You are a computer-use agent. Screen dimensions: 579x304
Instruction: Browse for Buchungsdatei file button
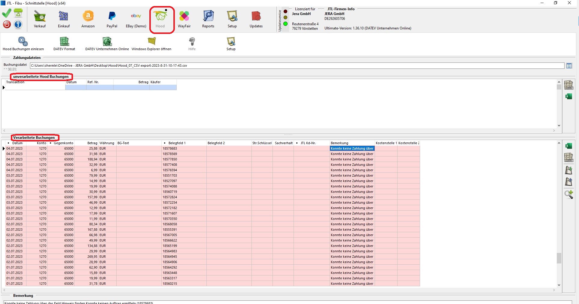[x=569, y=66]
